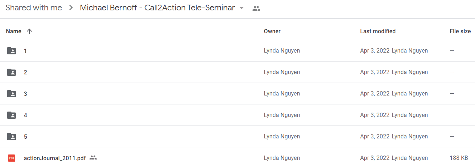475x167 pixels.
Task: Sort files by Name column header
Action: click(14, 31)
